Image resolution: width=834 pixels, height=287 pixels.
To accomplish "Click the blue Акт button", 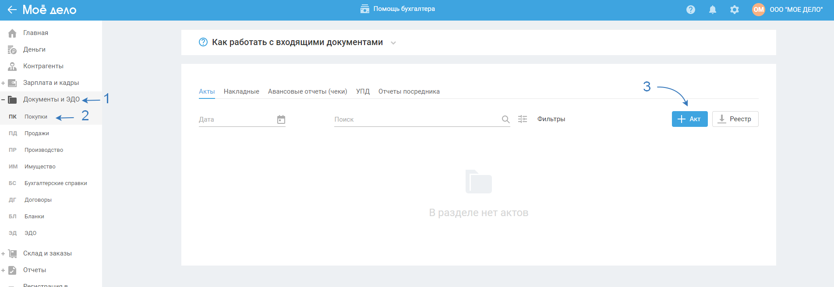I will [x=689, y=119].
